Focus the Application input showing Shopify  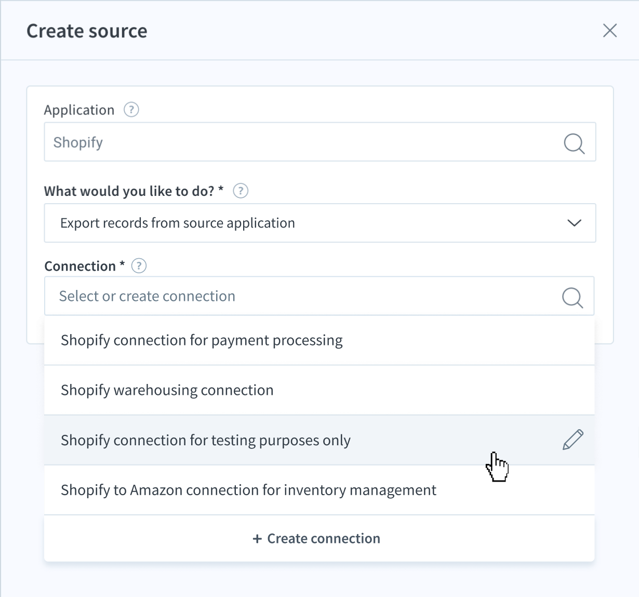point(320,142)
